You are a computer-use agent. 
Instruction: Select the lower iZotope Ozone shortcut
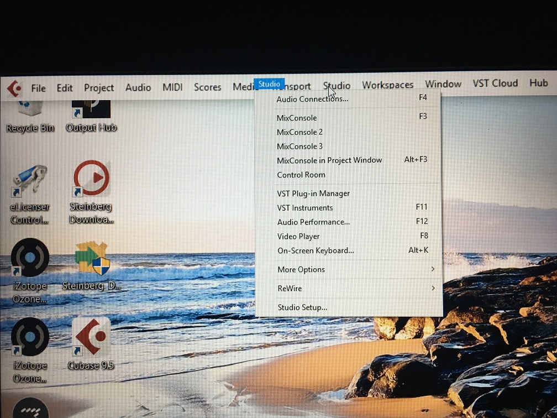tap(30, 351)
